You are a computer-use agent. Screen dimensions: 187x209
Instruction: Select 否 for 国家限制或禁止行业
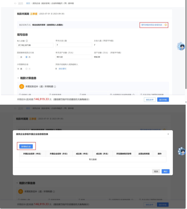point(26,57)
